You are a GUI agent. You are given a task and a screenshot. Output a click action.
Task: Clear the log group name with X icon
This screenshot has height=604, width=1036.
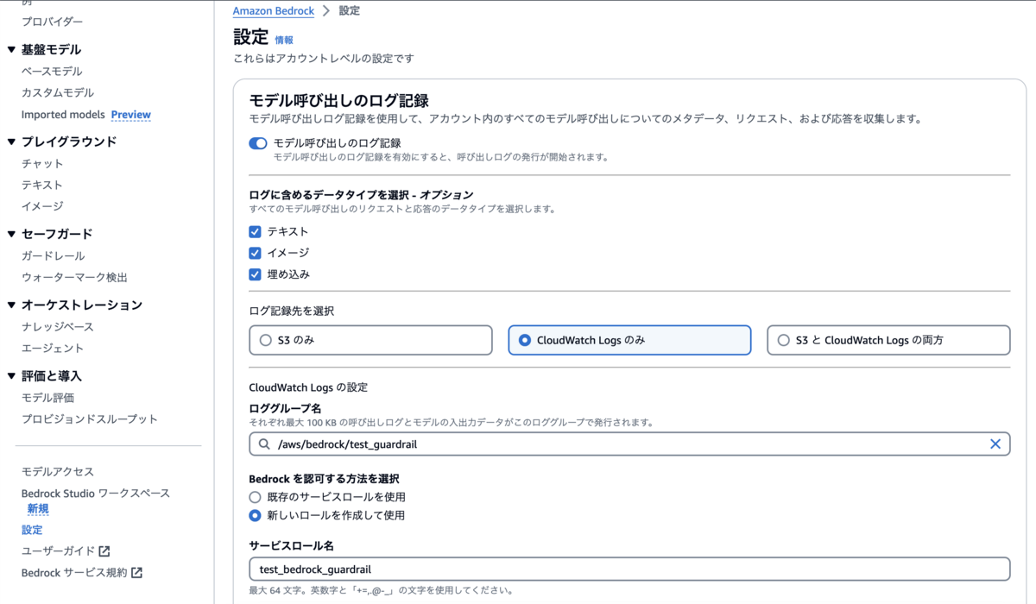pos(995,444)
